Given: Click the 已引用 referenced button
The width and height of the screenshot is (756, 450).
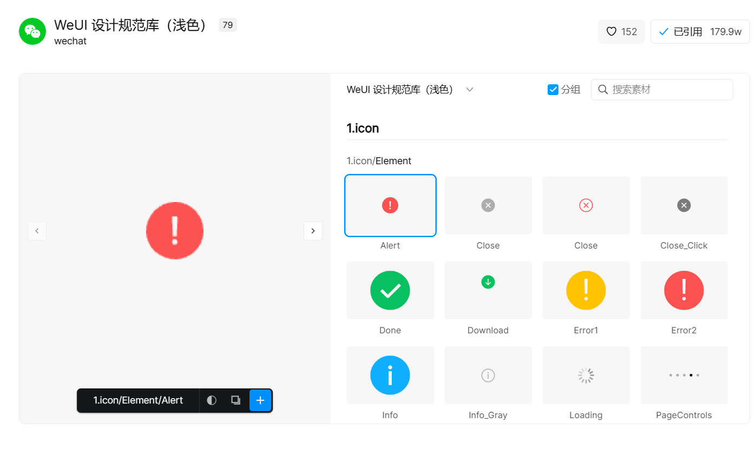Looking at the screenshot, I should pyautogui.click(x=700, y=32).
